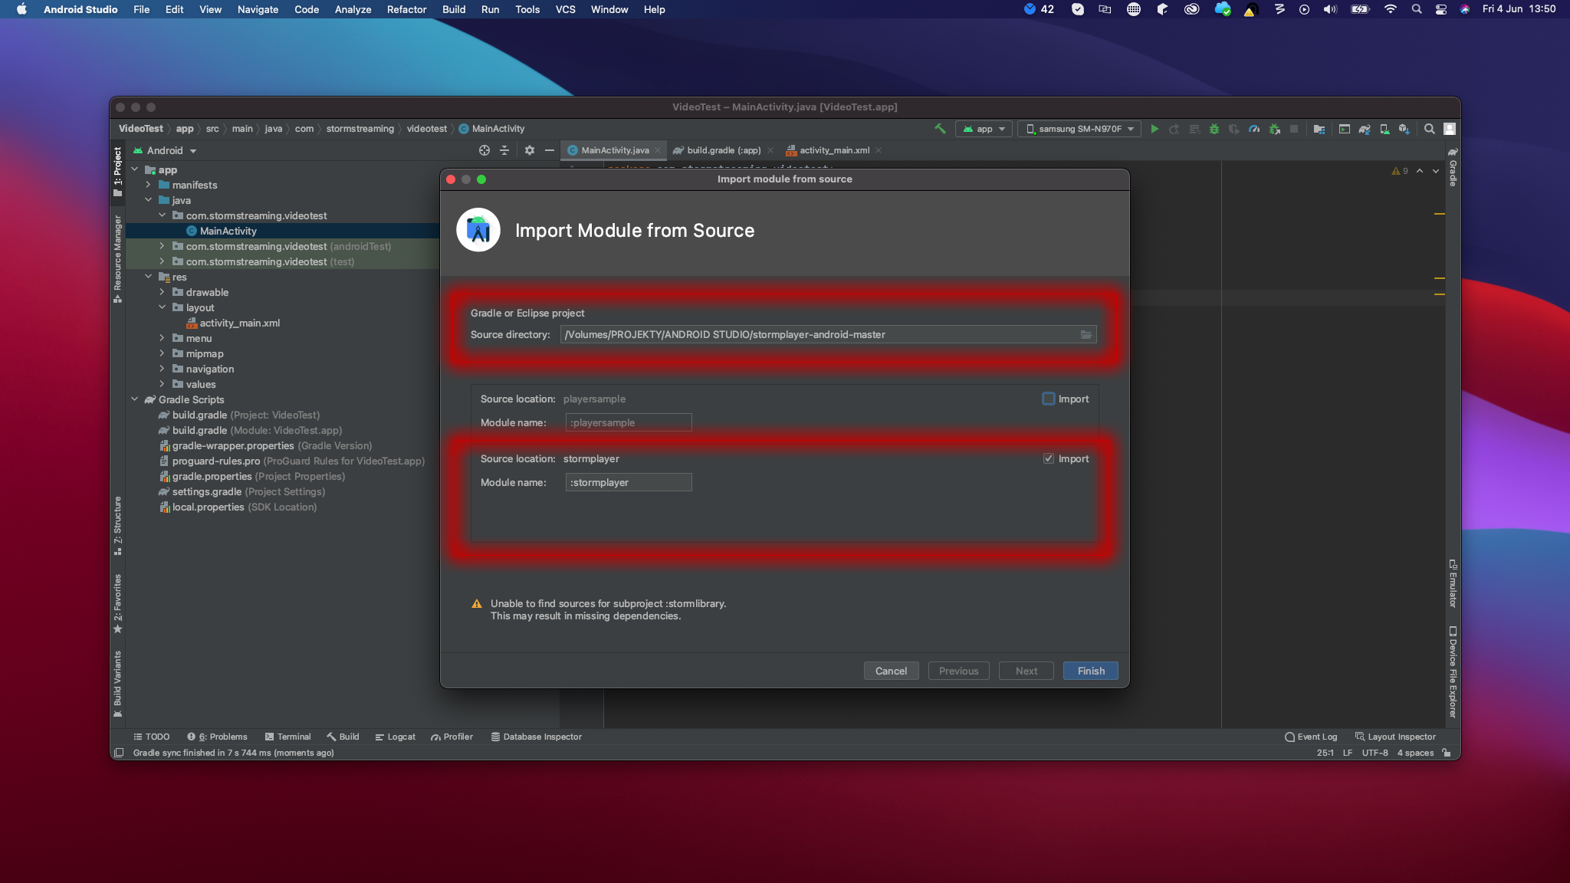This screenshot has height=883, width=1570.
Task: Hide the Project panel with minus icon
Action: [550, 150]
